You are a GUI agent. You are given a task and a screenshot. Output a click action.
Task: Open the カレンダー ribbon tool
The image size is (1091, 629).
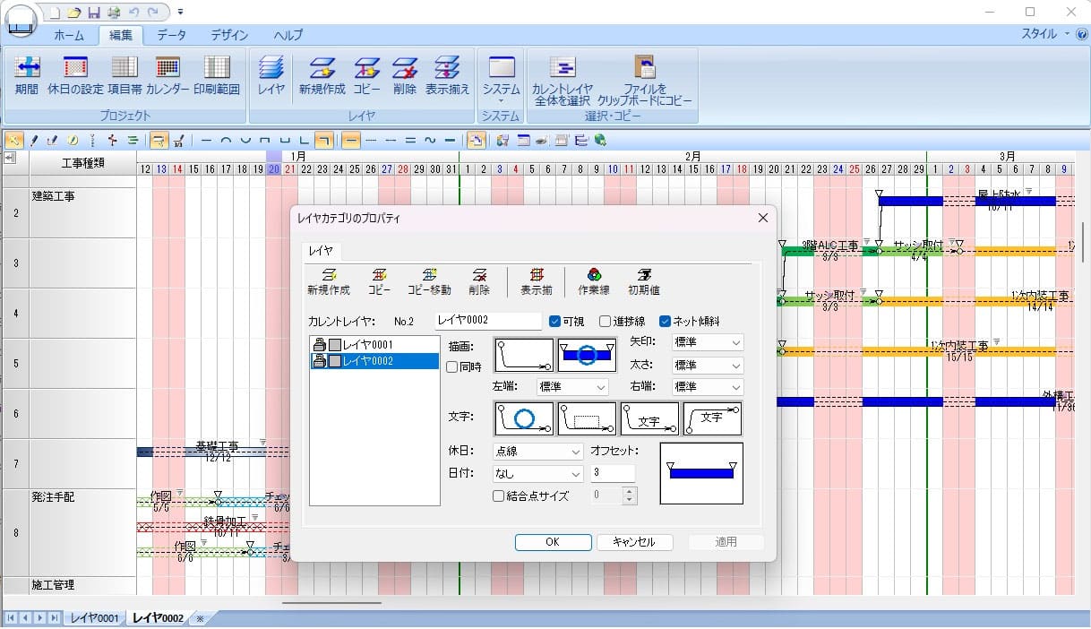click(168, 76)
